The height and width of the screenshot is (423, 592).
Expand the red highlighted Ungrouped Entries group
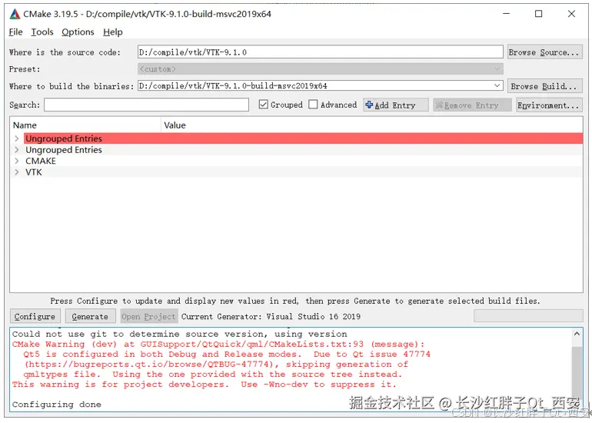[17, 138]
